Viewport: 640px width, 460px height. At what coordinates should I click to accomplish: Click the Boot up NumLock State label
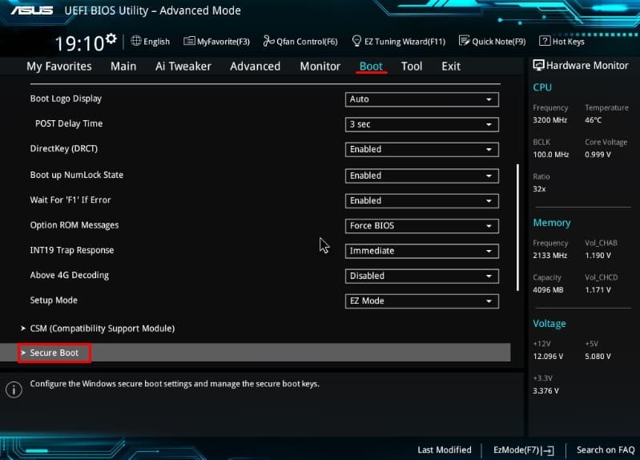pos(76,175)
